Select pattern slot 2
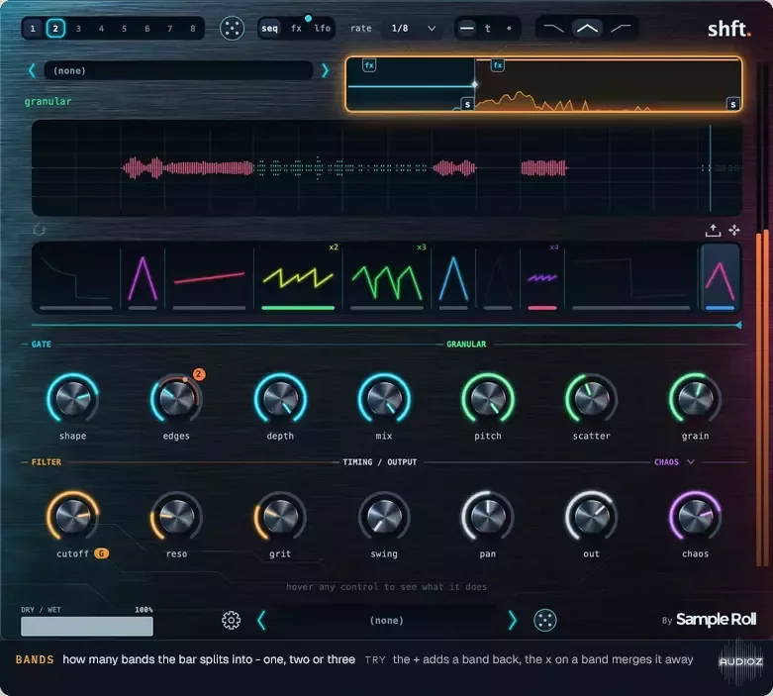Image resolution: width=773 pixels, height=696 pixels. pyautogui.click(x=55, y=29)
